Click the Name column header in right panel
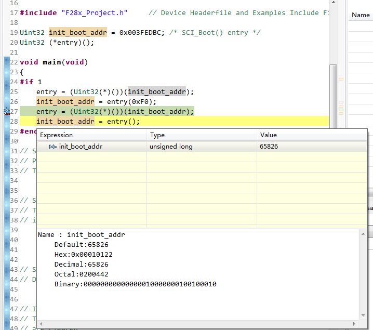 tap(361, 15)
